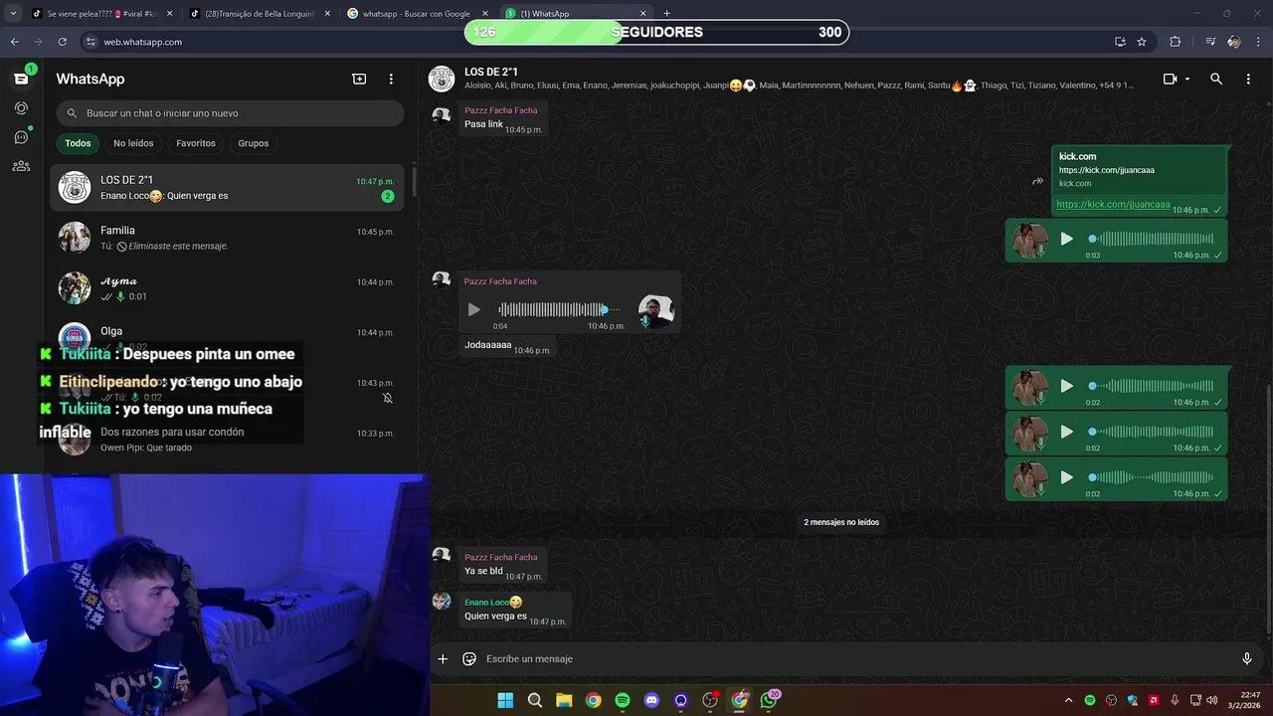Click the voice message microphone button

coord(1246,658)
